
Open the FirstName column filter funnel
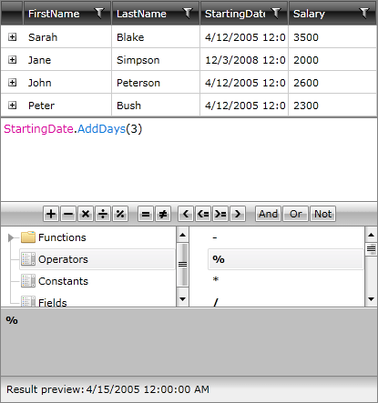pos(99,13)
